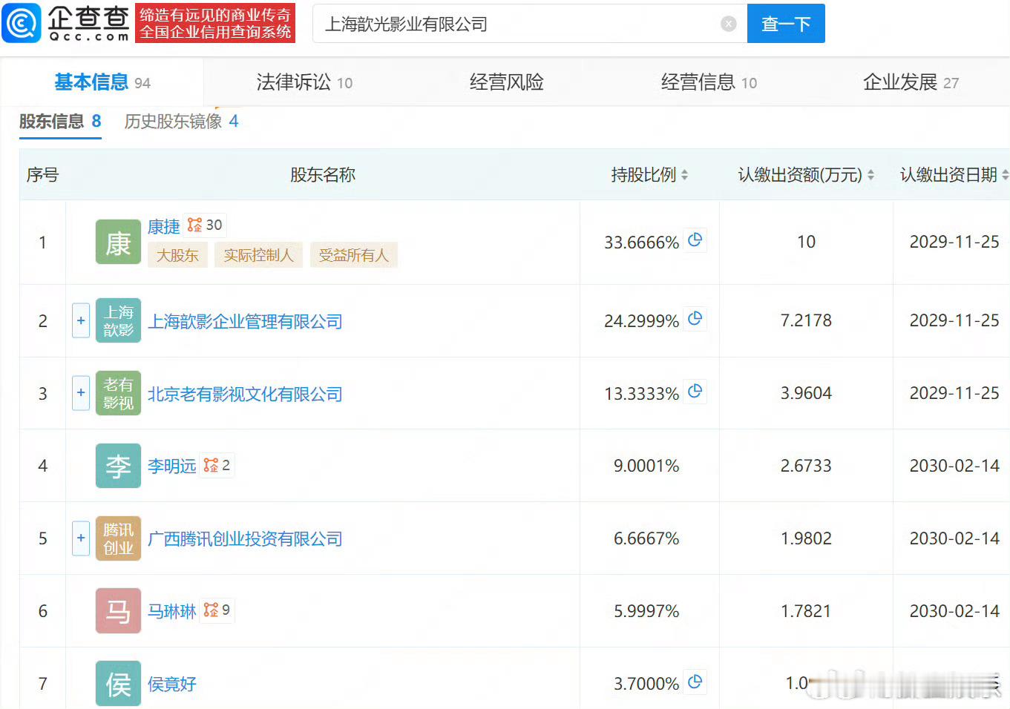This screenshot has width=1010, height=709.
Task: Click the 上海歆影 company logo icon
Action: (x=118, y=320)
